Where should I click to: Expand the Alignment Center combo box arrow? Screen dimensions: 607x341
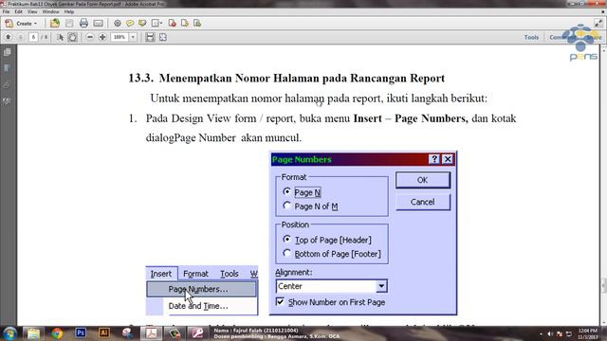coord(381,286)
